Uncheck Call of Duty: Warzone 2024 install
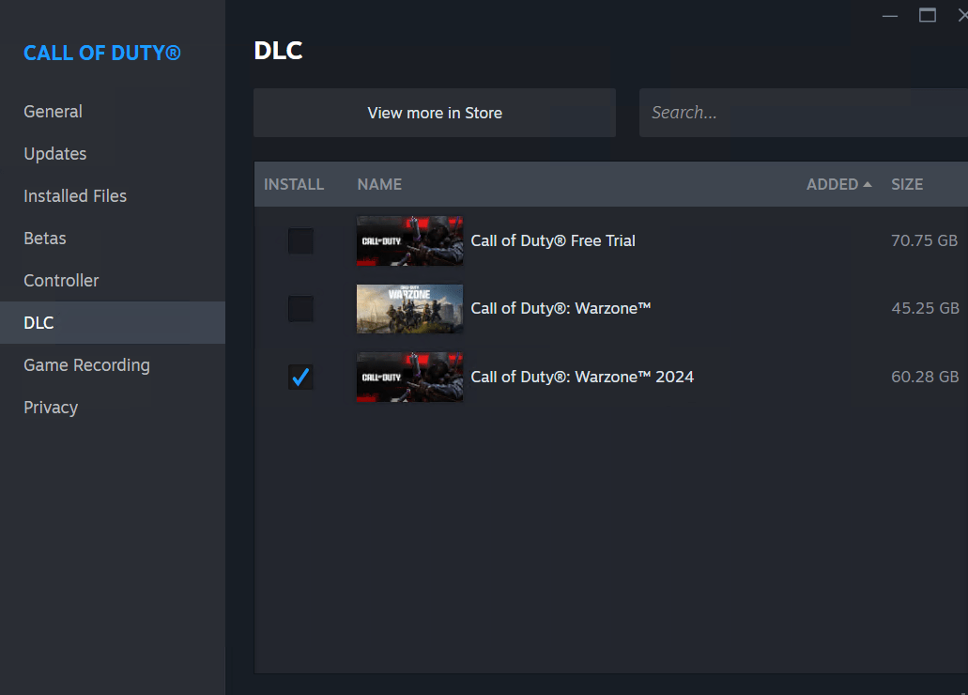Screen dimensions: 968x695 (x=300, y=377)
